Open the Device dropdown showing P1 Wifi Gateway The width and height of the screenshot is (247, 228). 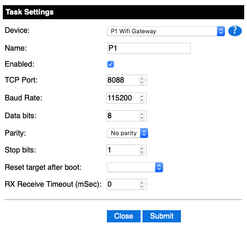click(166, 31)
